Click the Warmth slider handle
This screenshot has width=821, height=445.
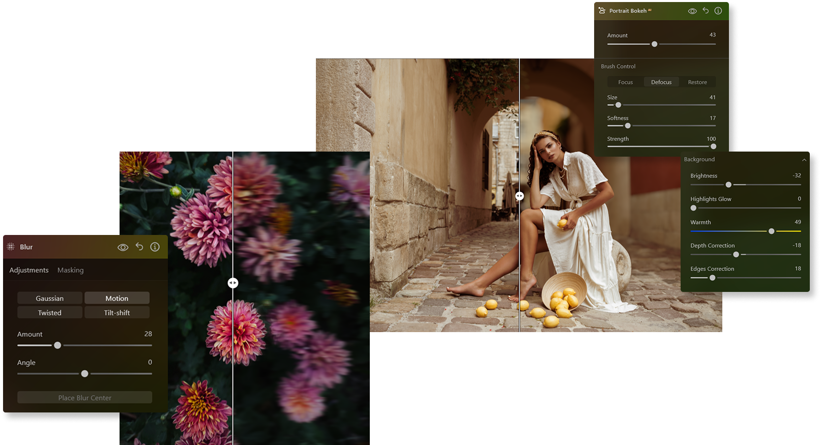(x=772, y=231)
